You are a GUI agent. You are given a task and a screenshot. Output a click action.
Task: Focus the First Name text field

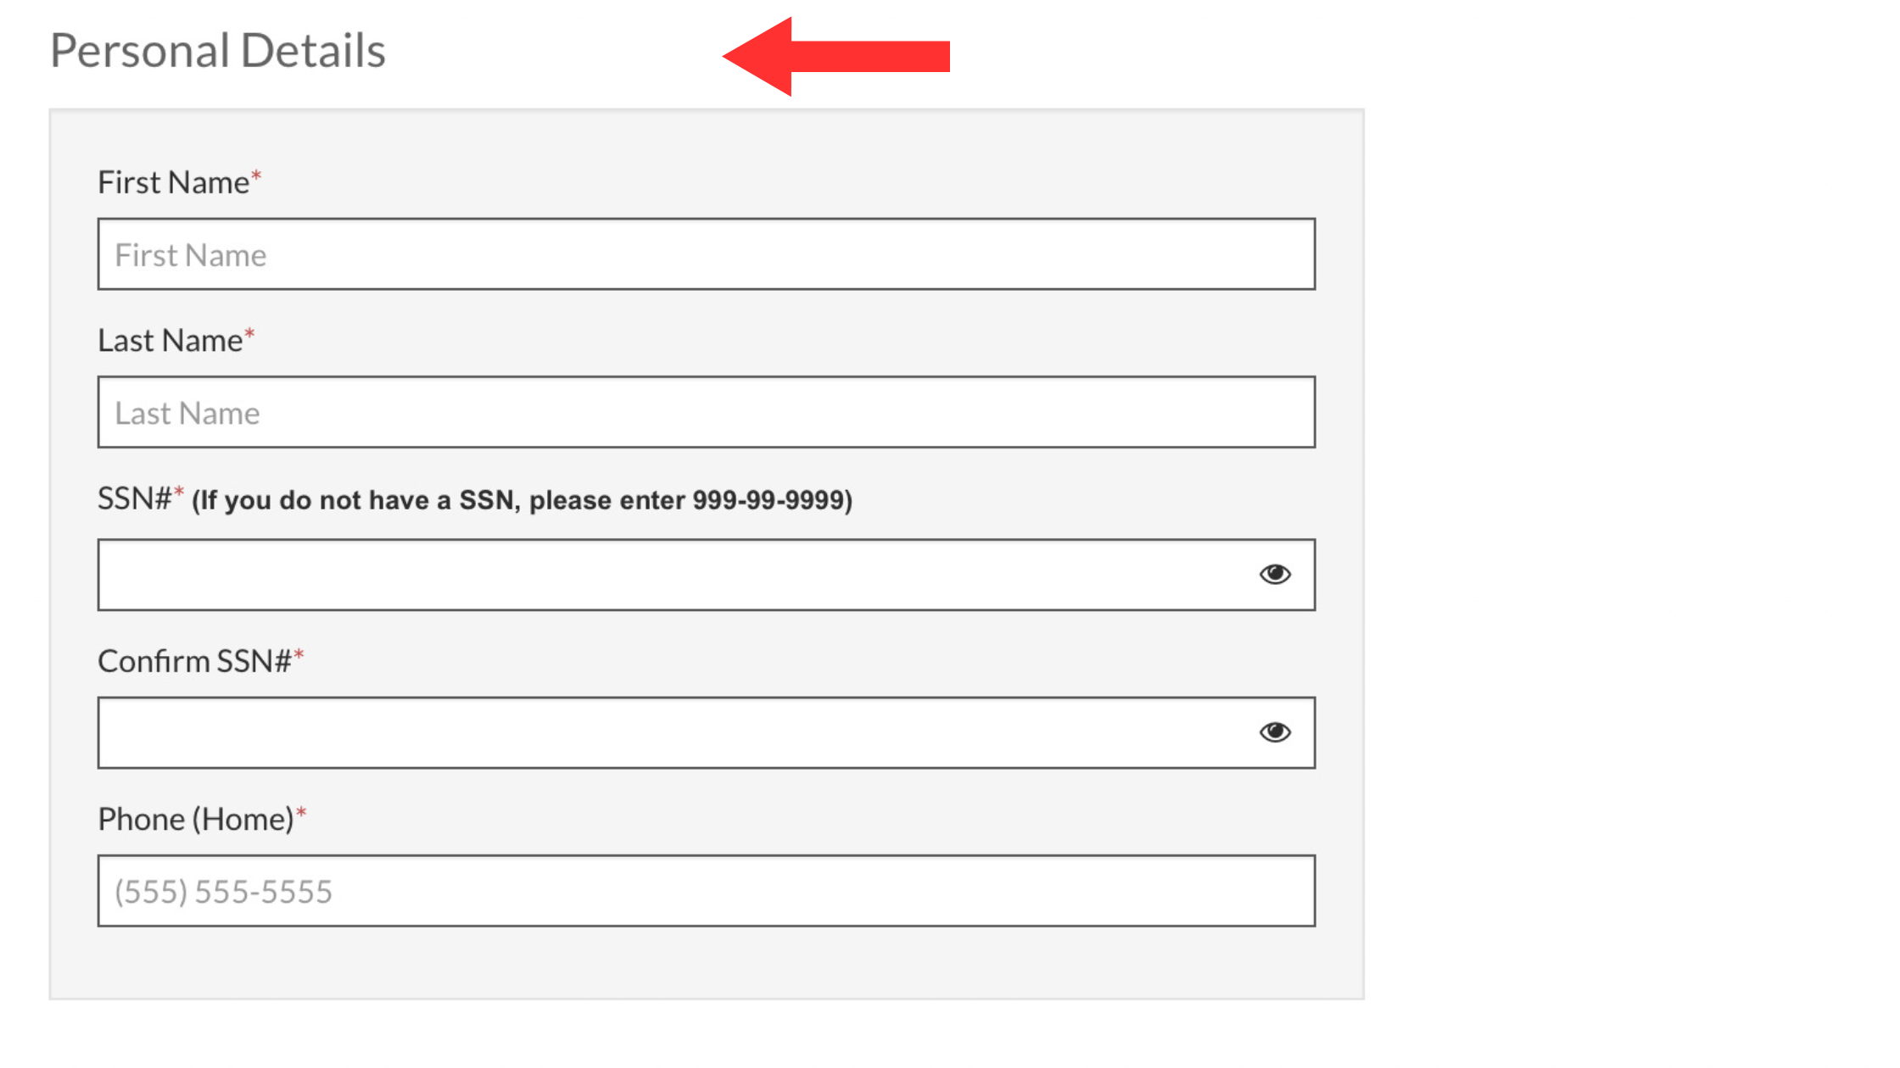(x=707, y=254)
